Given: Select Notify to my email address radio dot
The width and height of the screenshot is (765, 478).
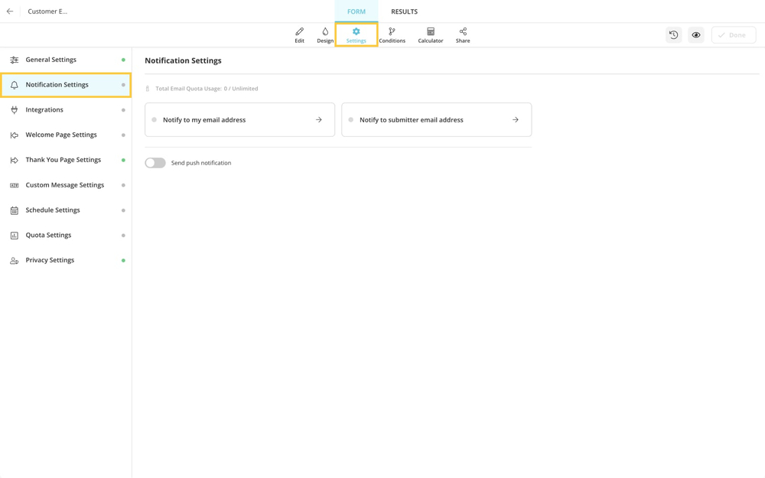Looking at the screenshot, I should 155,120.
